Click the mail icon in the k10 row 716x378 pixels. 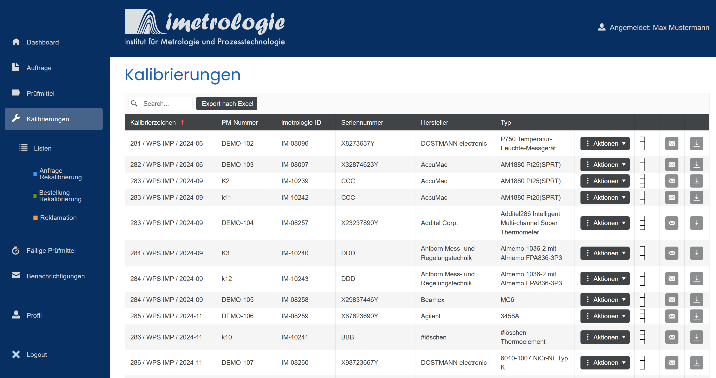(x=671, y=337)
